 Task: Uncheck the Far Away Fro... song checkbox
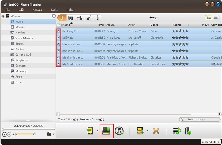[x=58, y=31]
